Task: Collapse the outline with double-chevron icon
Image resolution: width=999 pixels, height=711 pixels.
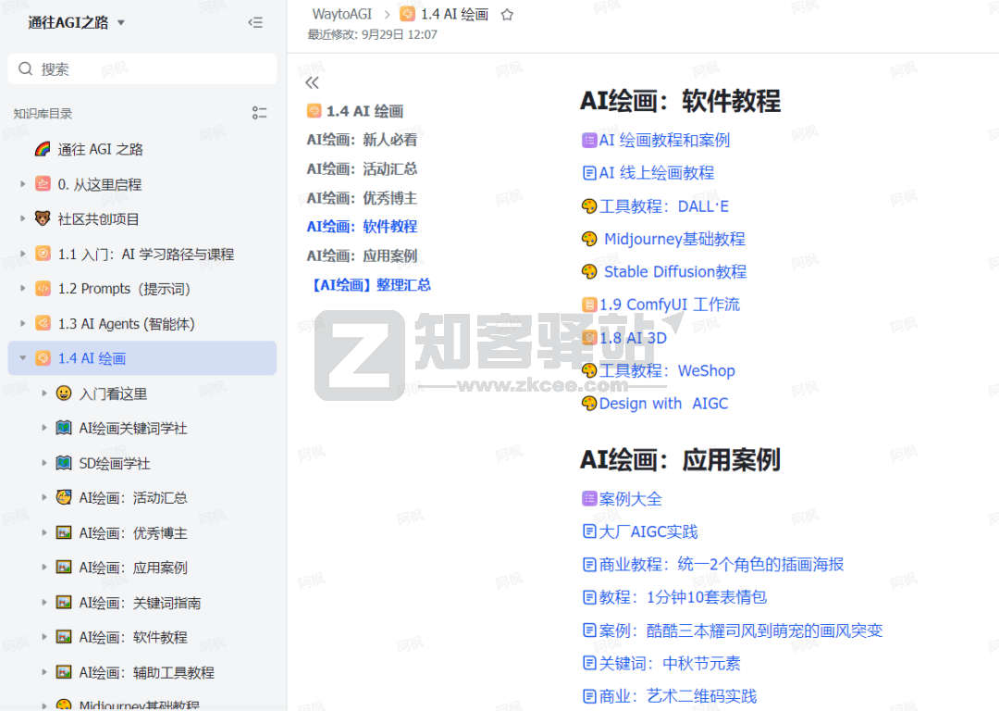Action: pos(312,82)
